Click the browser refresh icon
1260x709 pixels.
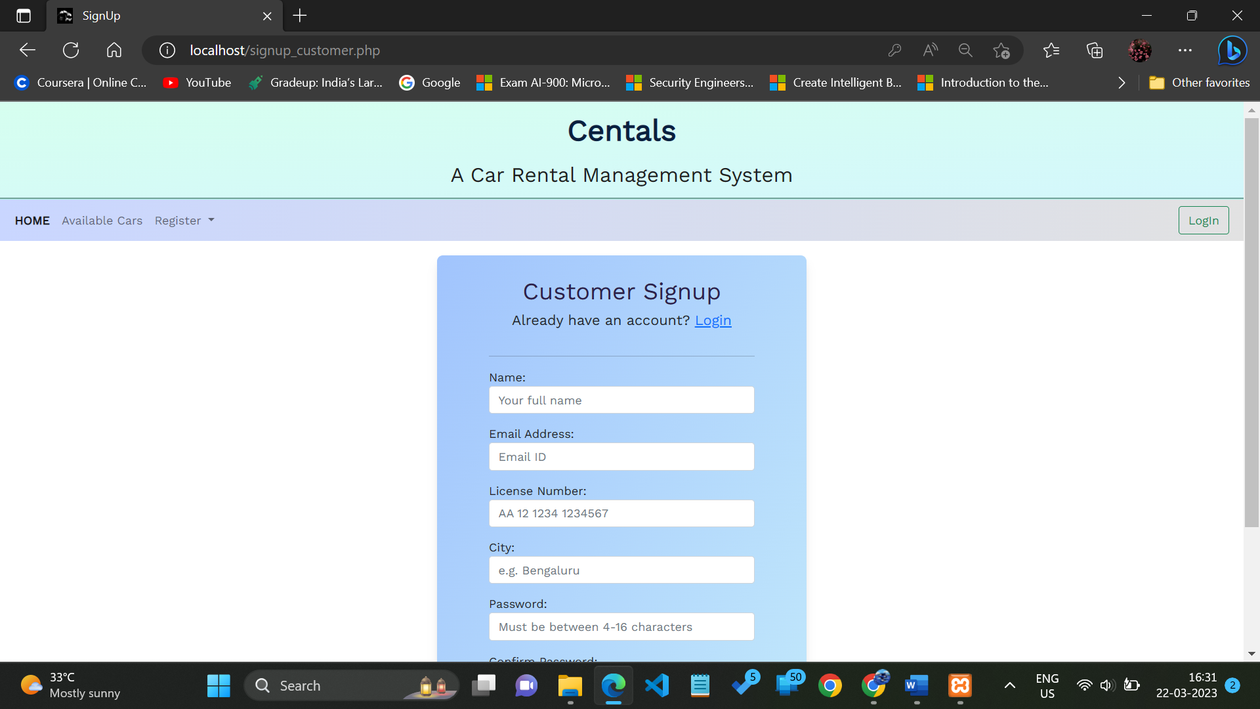pos(71,51)
